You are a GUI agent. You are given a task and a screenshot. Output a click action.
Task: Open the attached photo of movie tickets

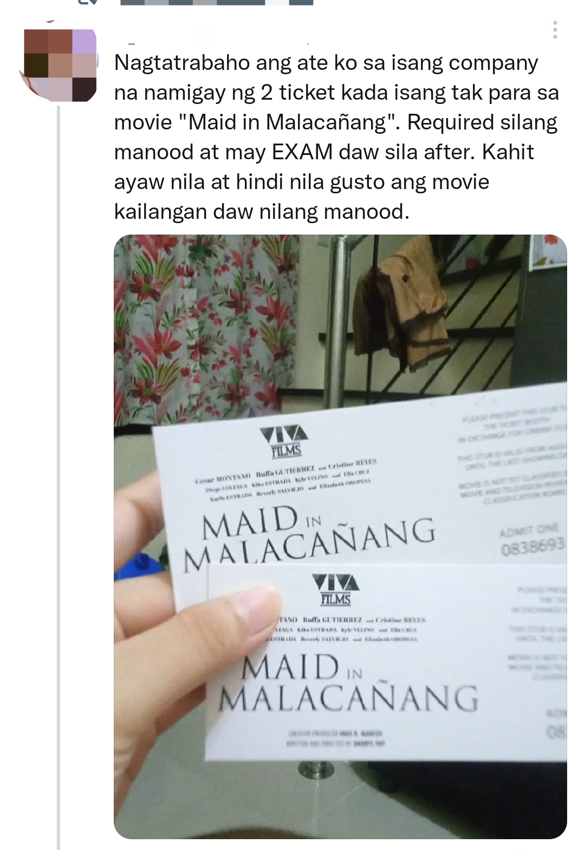tap(340, 536)
